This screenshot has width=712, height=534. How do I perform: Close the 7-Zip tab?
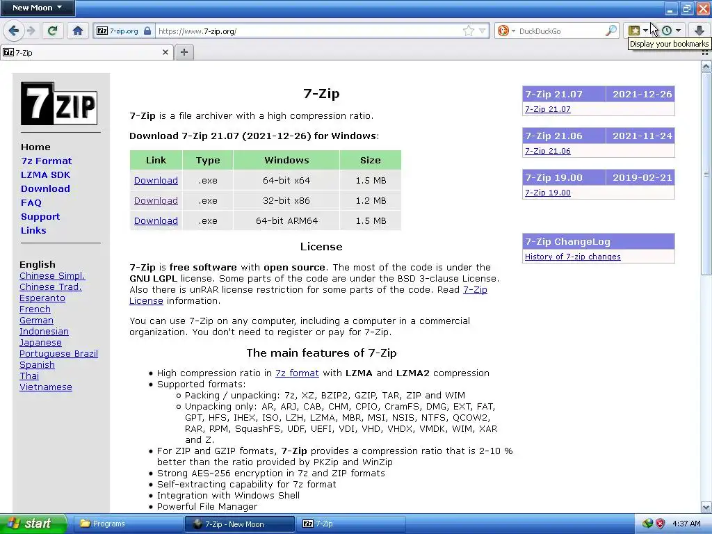[165, 52]
